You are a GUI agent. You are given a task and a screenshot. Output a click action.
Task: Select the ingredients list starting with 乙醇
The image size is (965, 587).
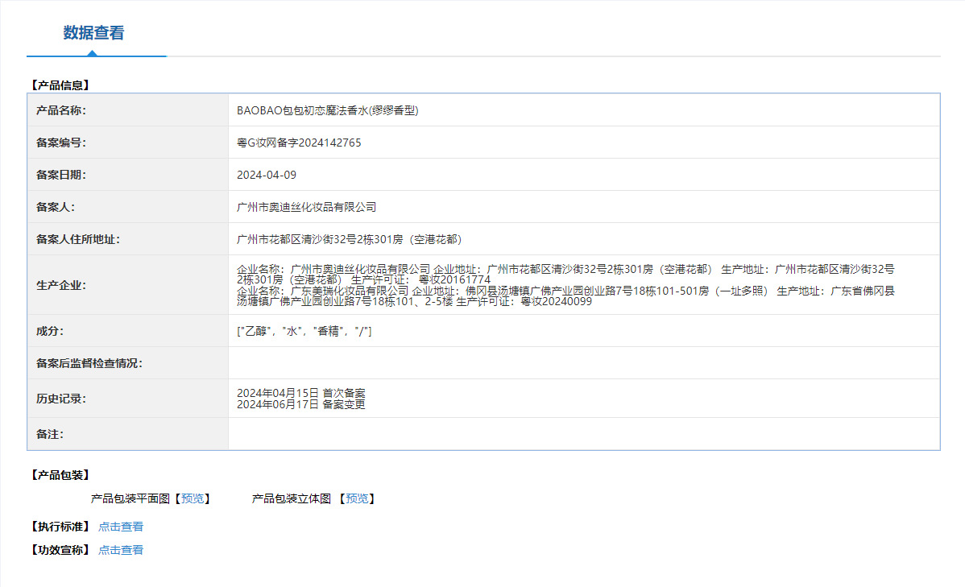[304, 331]
